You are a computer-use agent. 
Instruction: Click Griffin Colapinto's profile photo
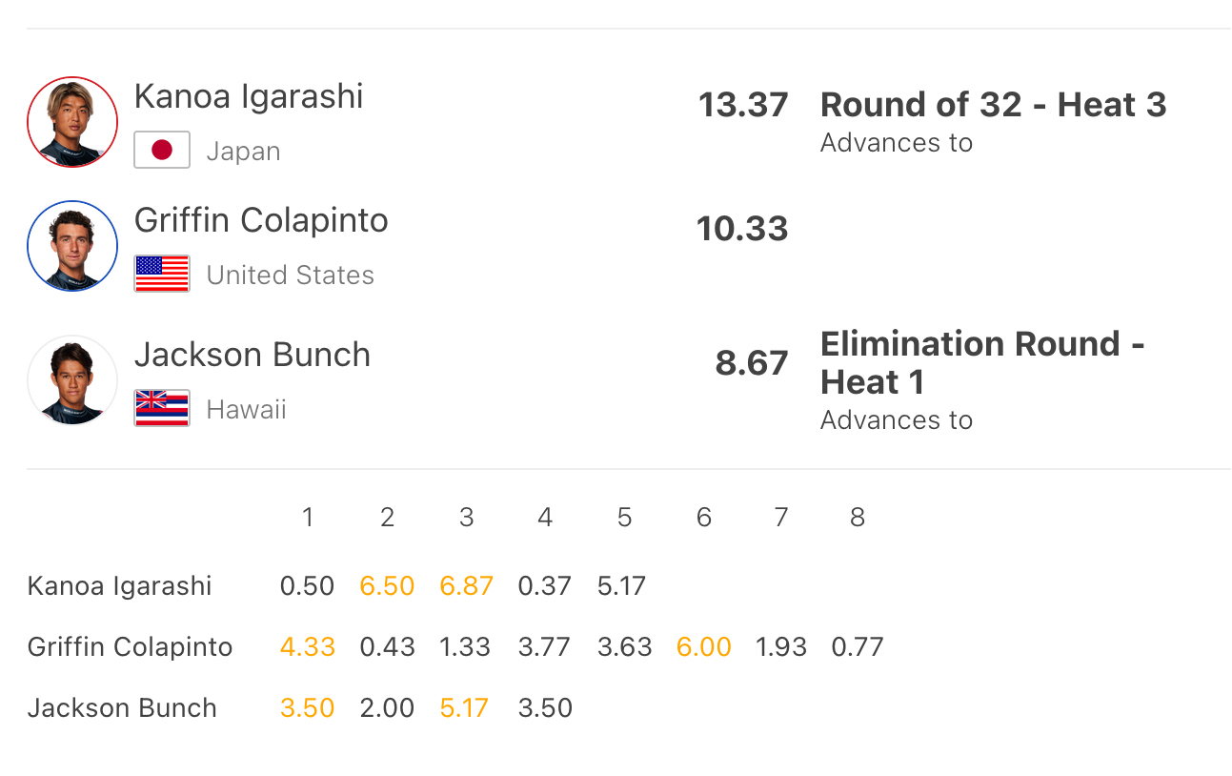[72, 246]
